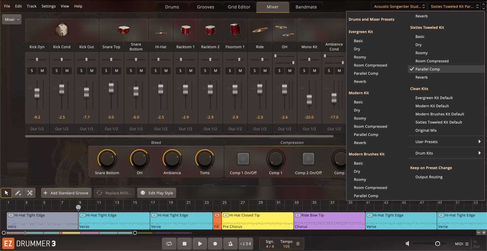This screenshot has height=251, width=487.
Task: Click the Kick Cond drum image
Action: pyautogui.click(x=62, y=30)
